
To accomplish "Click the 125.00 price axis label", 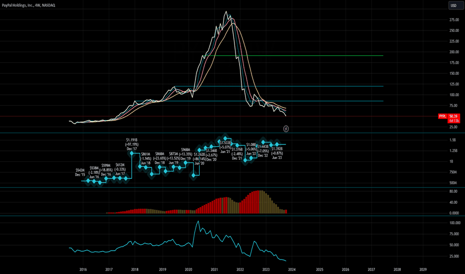I will click(454, 84).
